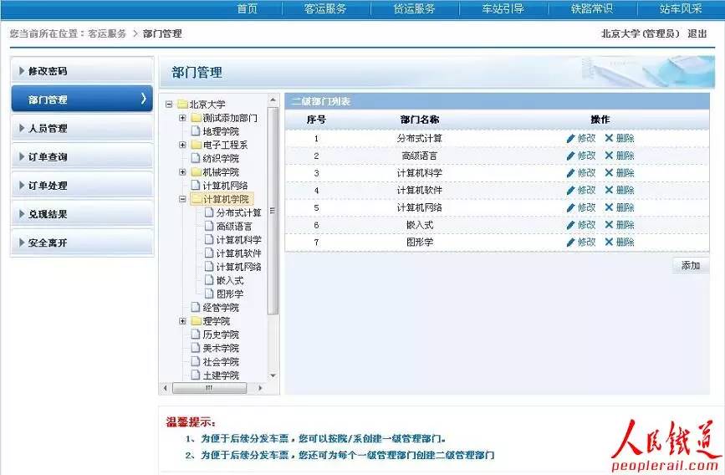Expand the 电子工程系 tree node
Screen dimensions: 725x475
pos(182,145)
